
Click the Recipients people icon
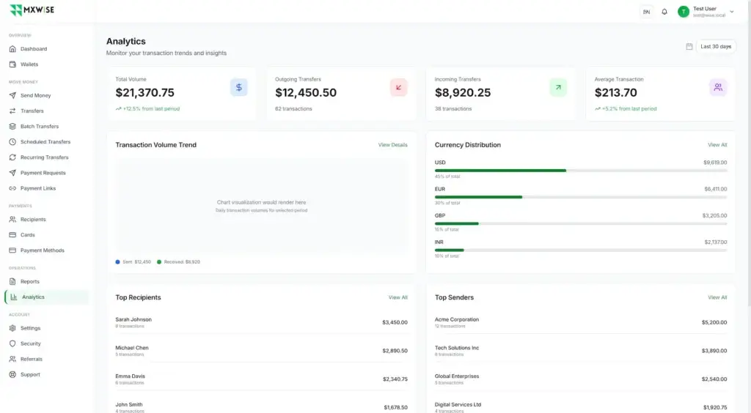[x=12, y=220]
